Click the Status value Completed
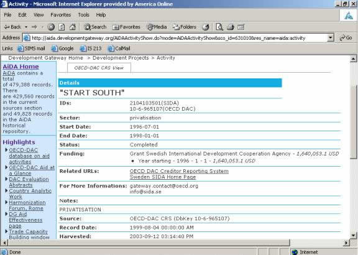 coord(144,145)
